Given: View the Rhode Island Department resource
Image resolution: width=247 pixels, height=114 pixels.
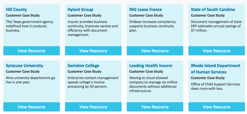Looking at the screenshot, I should click(216, 107).
